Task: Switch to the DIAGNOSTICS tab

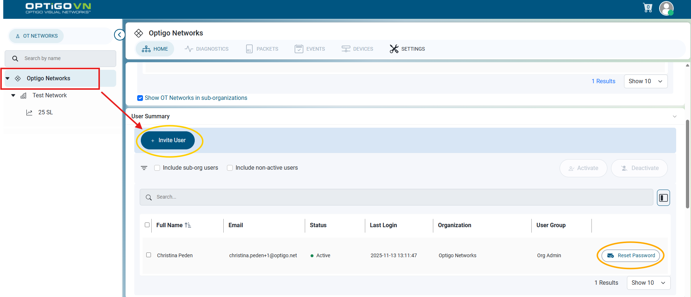Action: [x=207, y=49]
